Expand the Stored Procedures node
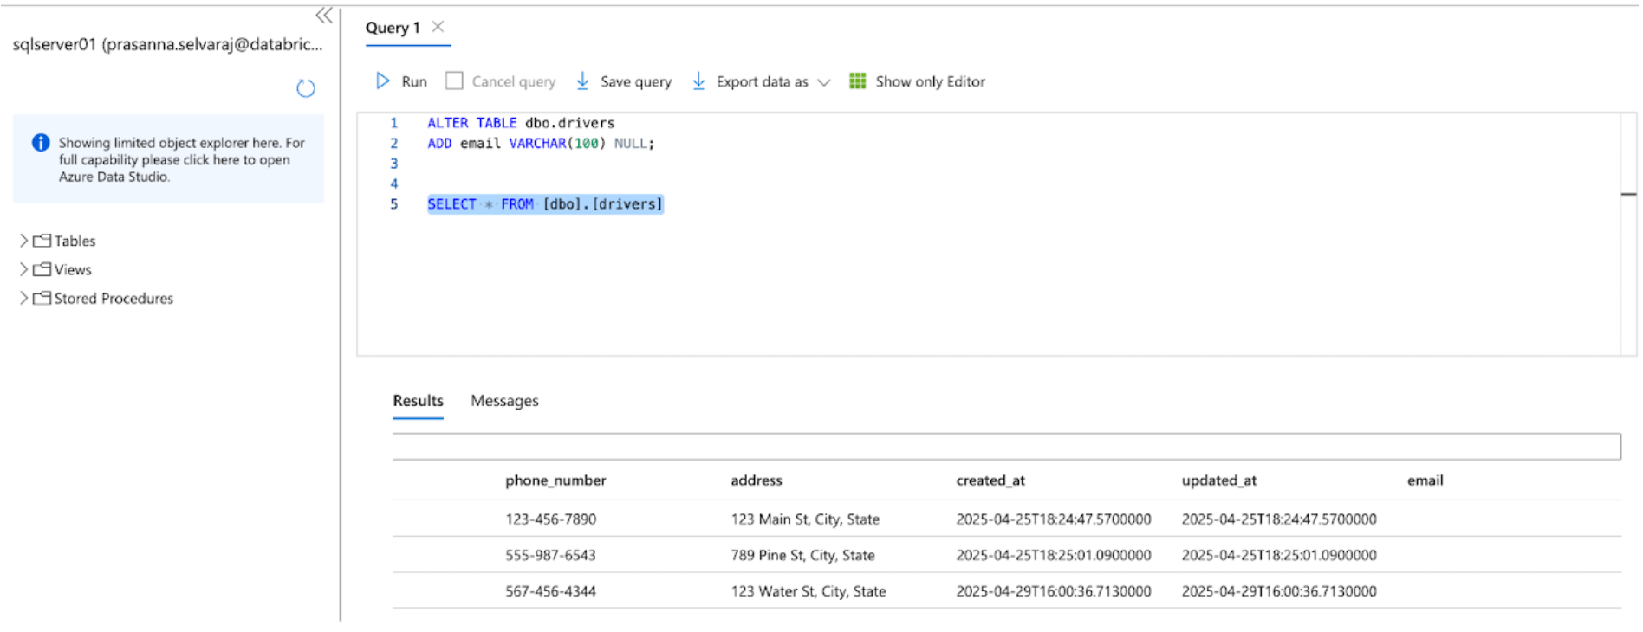The height and width of the screenshot is (632, 1643). [23, 298]
